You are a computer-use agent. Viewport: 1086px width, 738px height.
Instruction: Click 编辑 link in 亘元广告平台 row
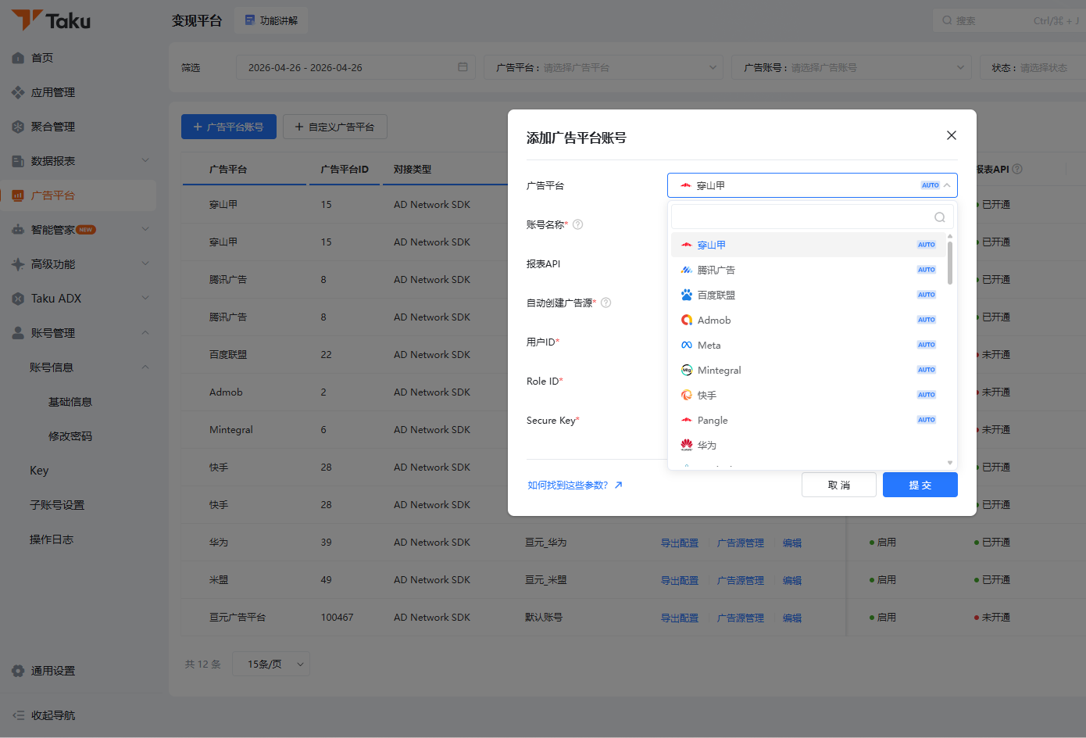click(x=792, y=618)
